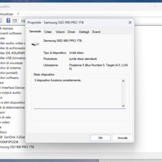Click the 'Produttore:' label
162x162 pixels.
pos(50,59)
